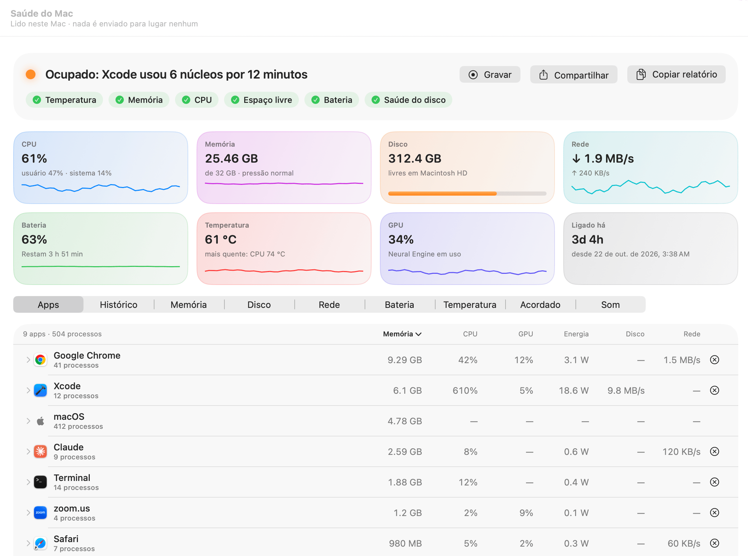This screenshot has height=556, width=748.
Task: Click the Saúde do disco chip
Action: tap(408, 100)
